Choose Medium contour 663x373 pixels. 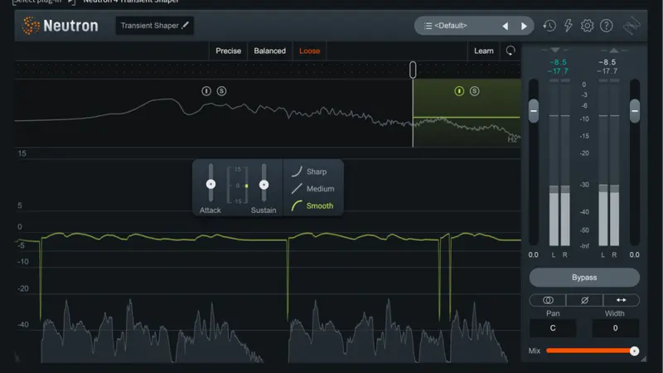pyautogui.click(x=313, y=189)
